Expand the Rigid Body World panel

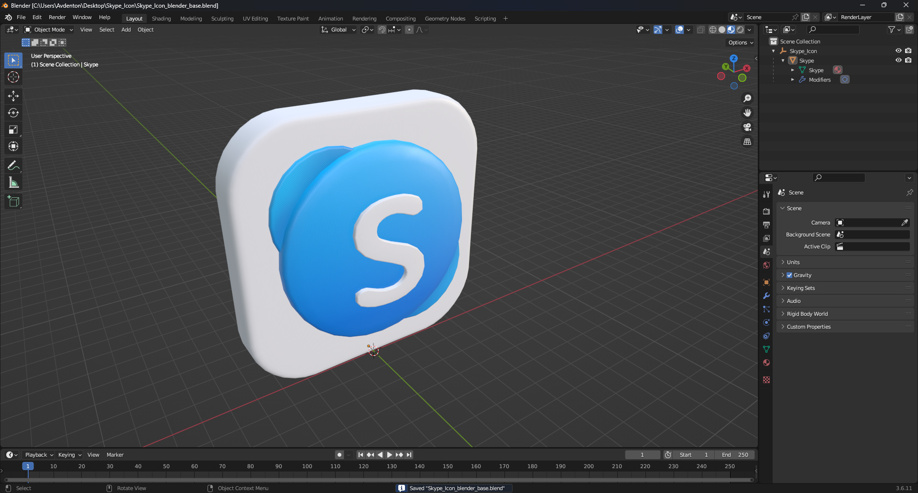pyautogui.click(x=845, y=314)
